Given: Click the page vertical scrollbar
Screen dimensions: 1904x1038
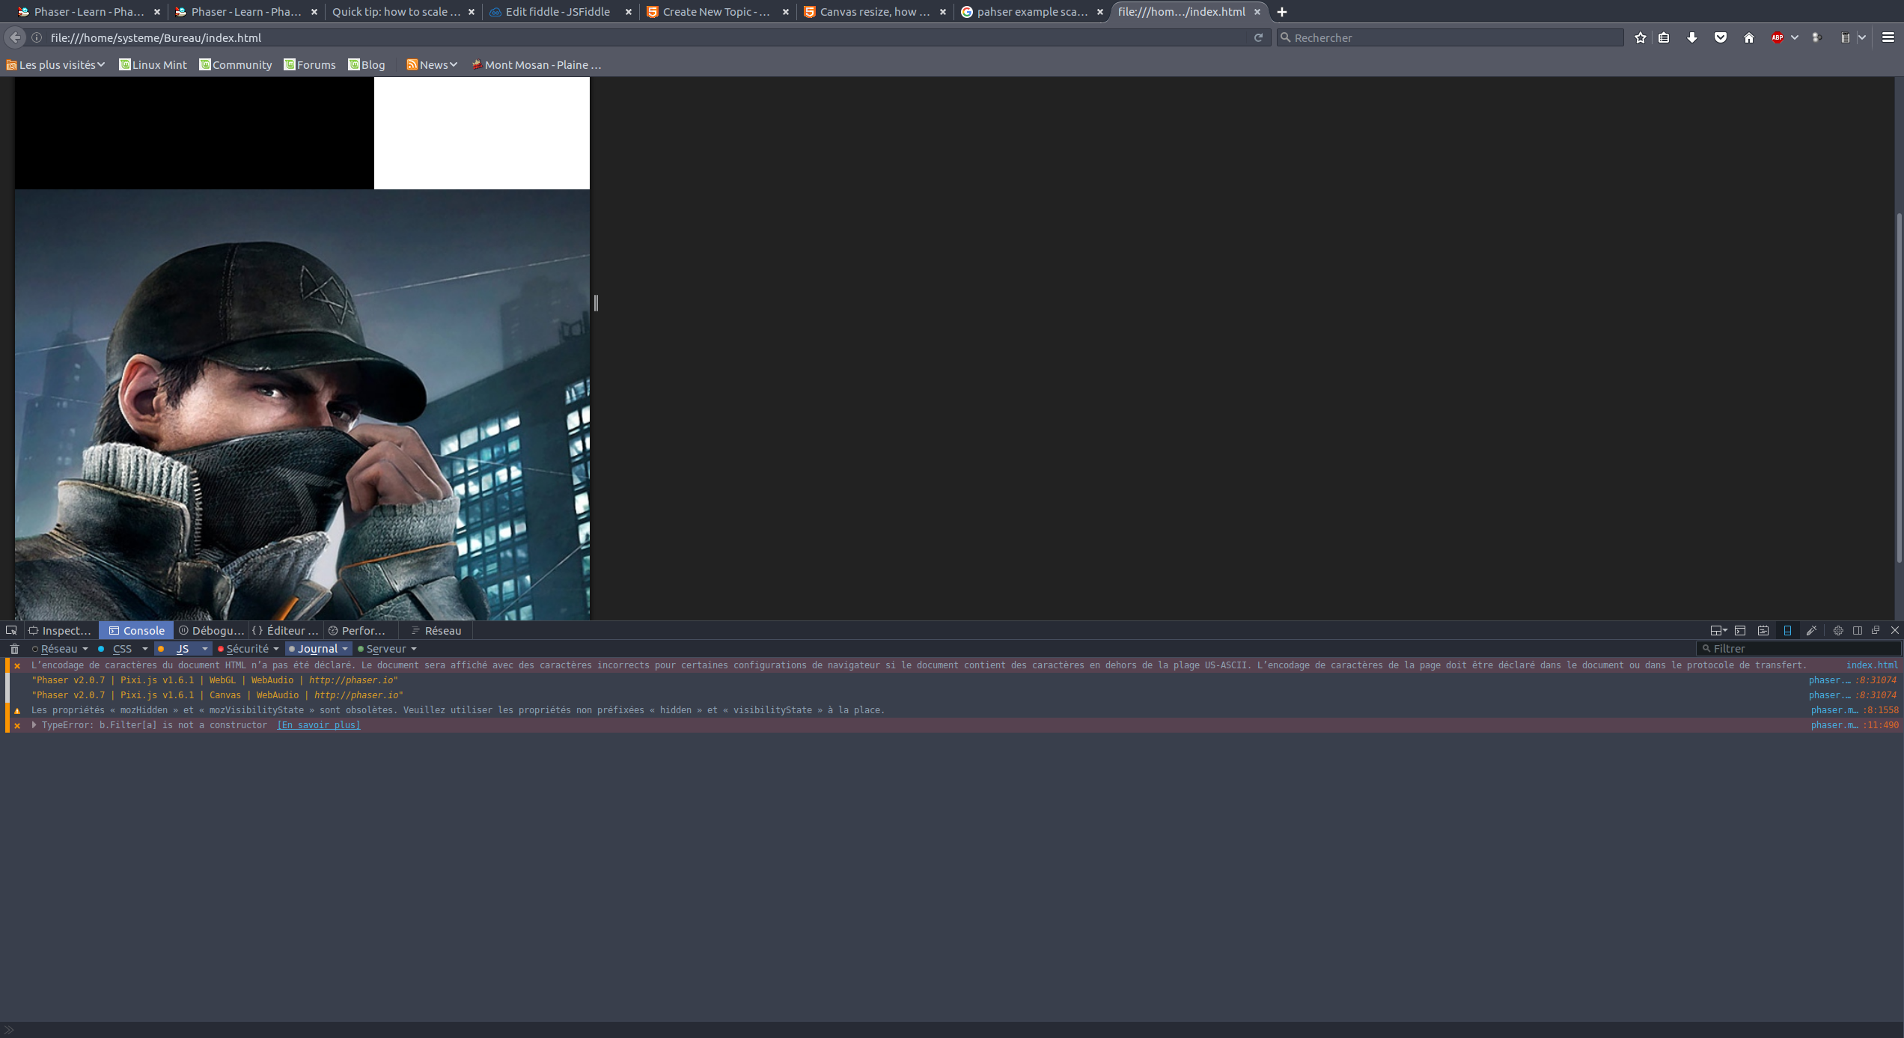Looking at the screenshot, I should (x=1899, y=388).
